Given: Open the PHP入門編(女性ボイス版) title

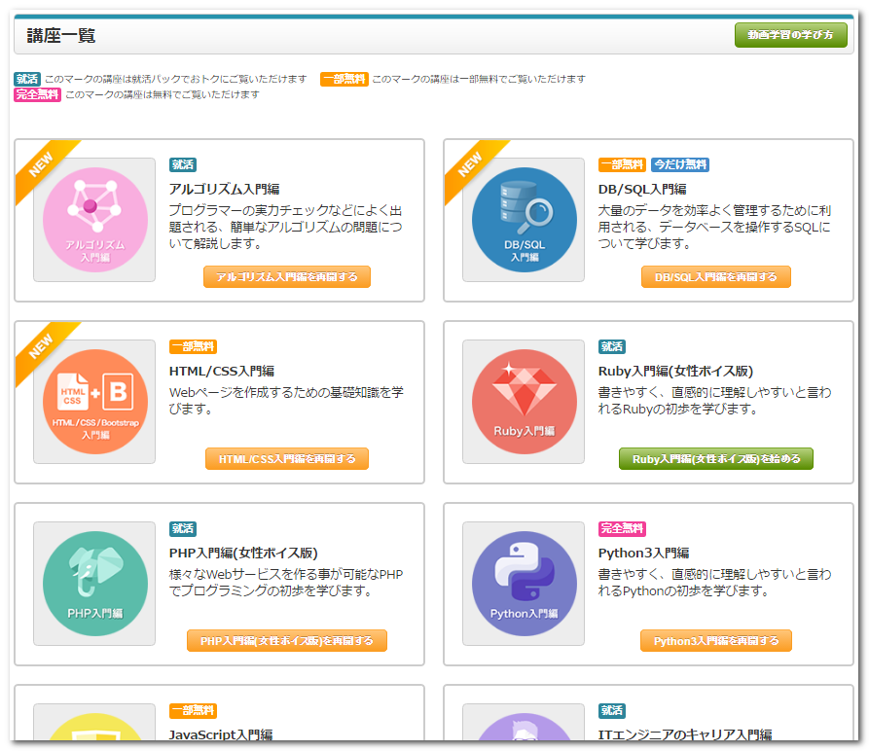Looking at the screenshot, I should point(243,553).
